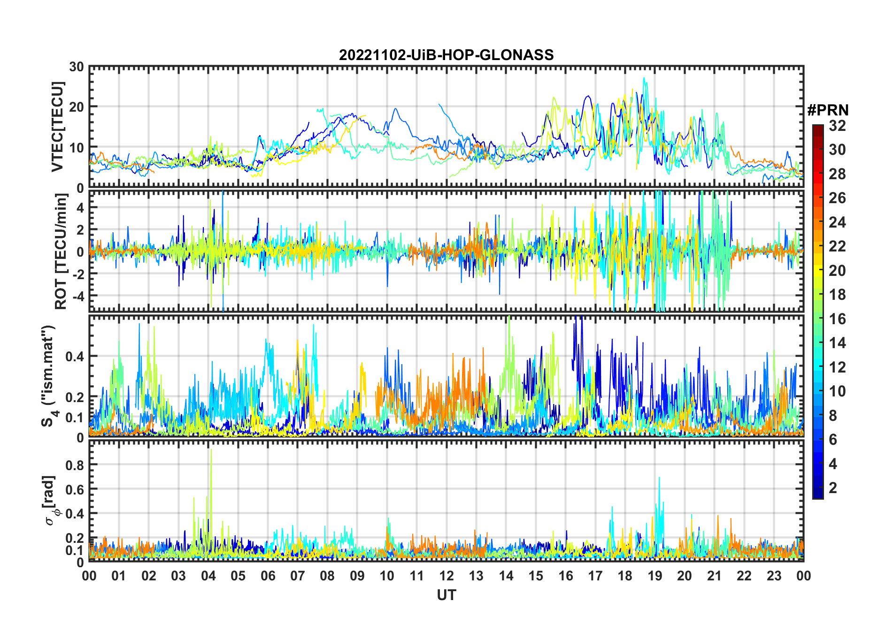The width and height of the screenshot is (893, 624).
Task: Click the #PRN colorbar title
Action: 828,110
